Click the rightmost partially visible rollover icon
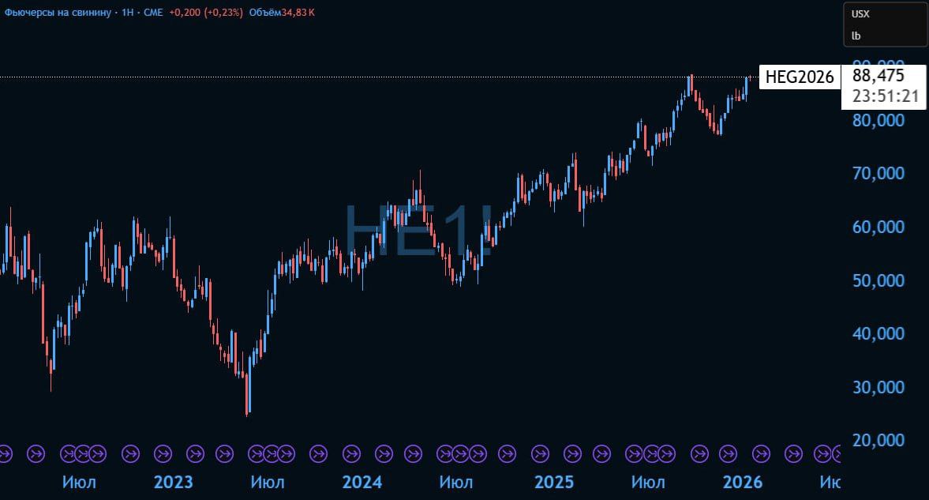929x500 pixels. 837,453
